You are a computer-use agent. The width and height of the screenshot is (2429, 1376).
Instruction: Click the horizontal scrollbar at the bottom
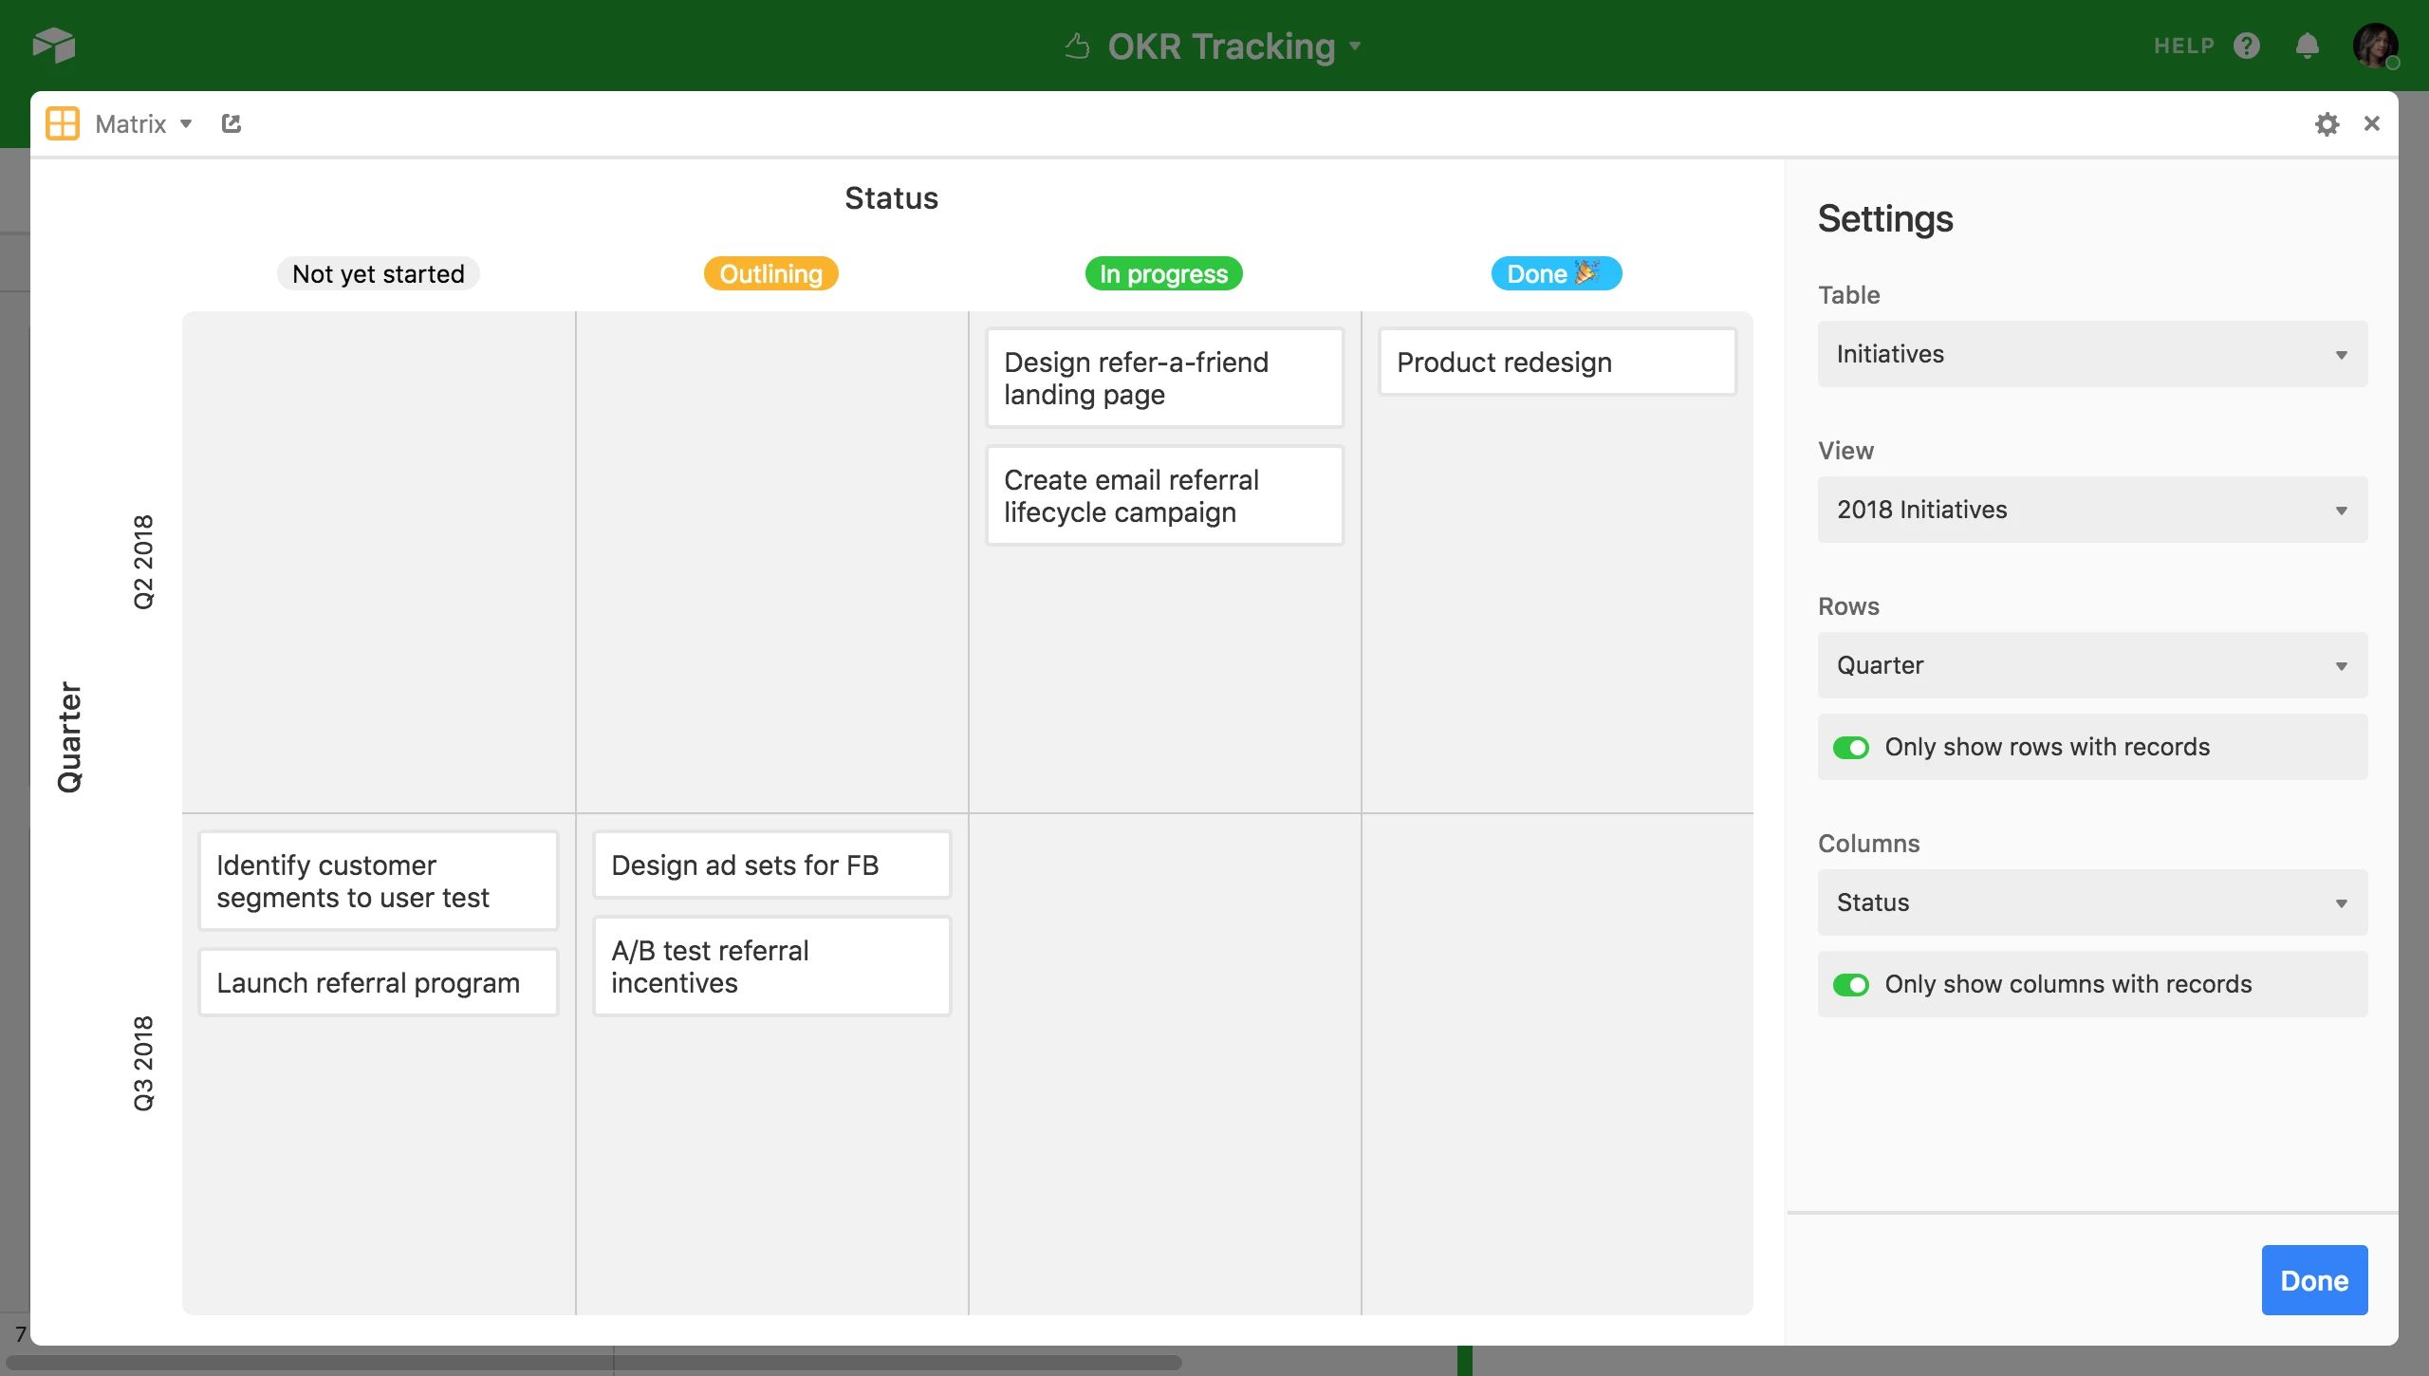[593, 1363]
